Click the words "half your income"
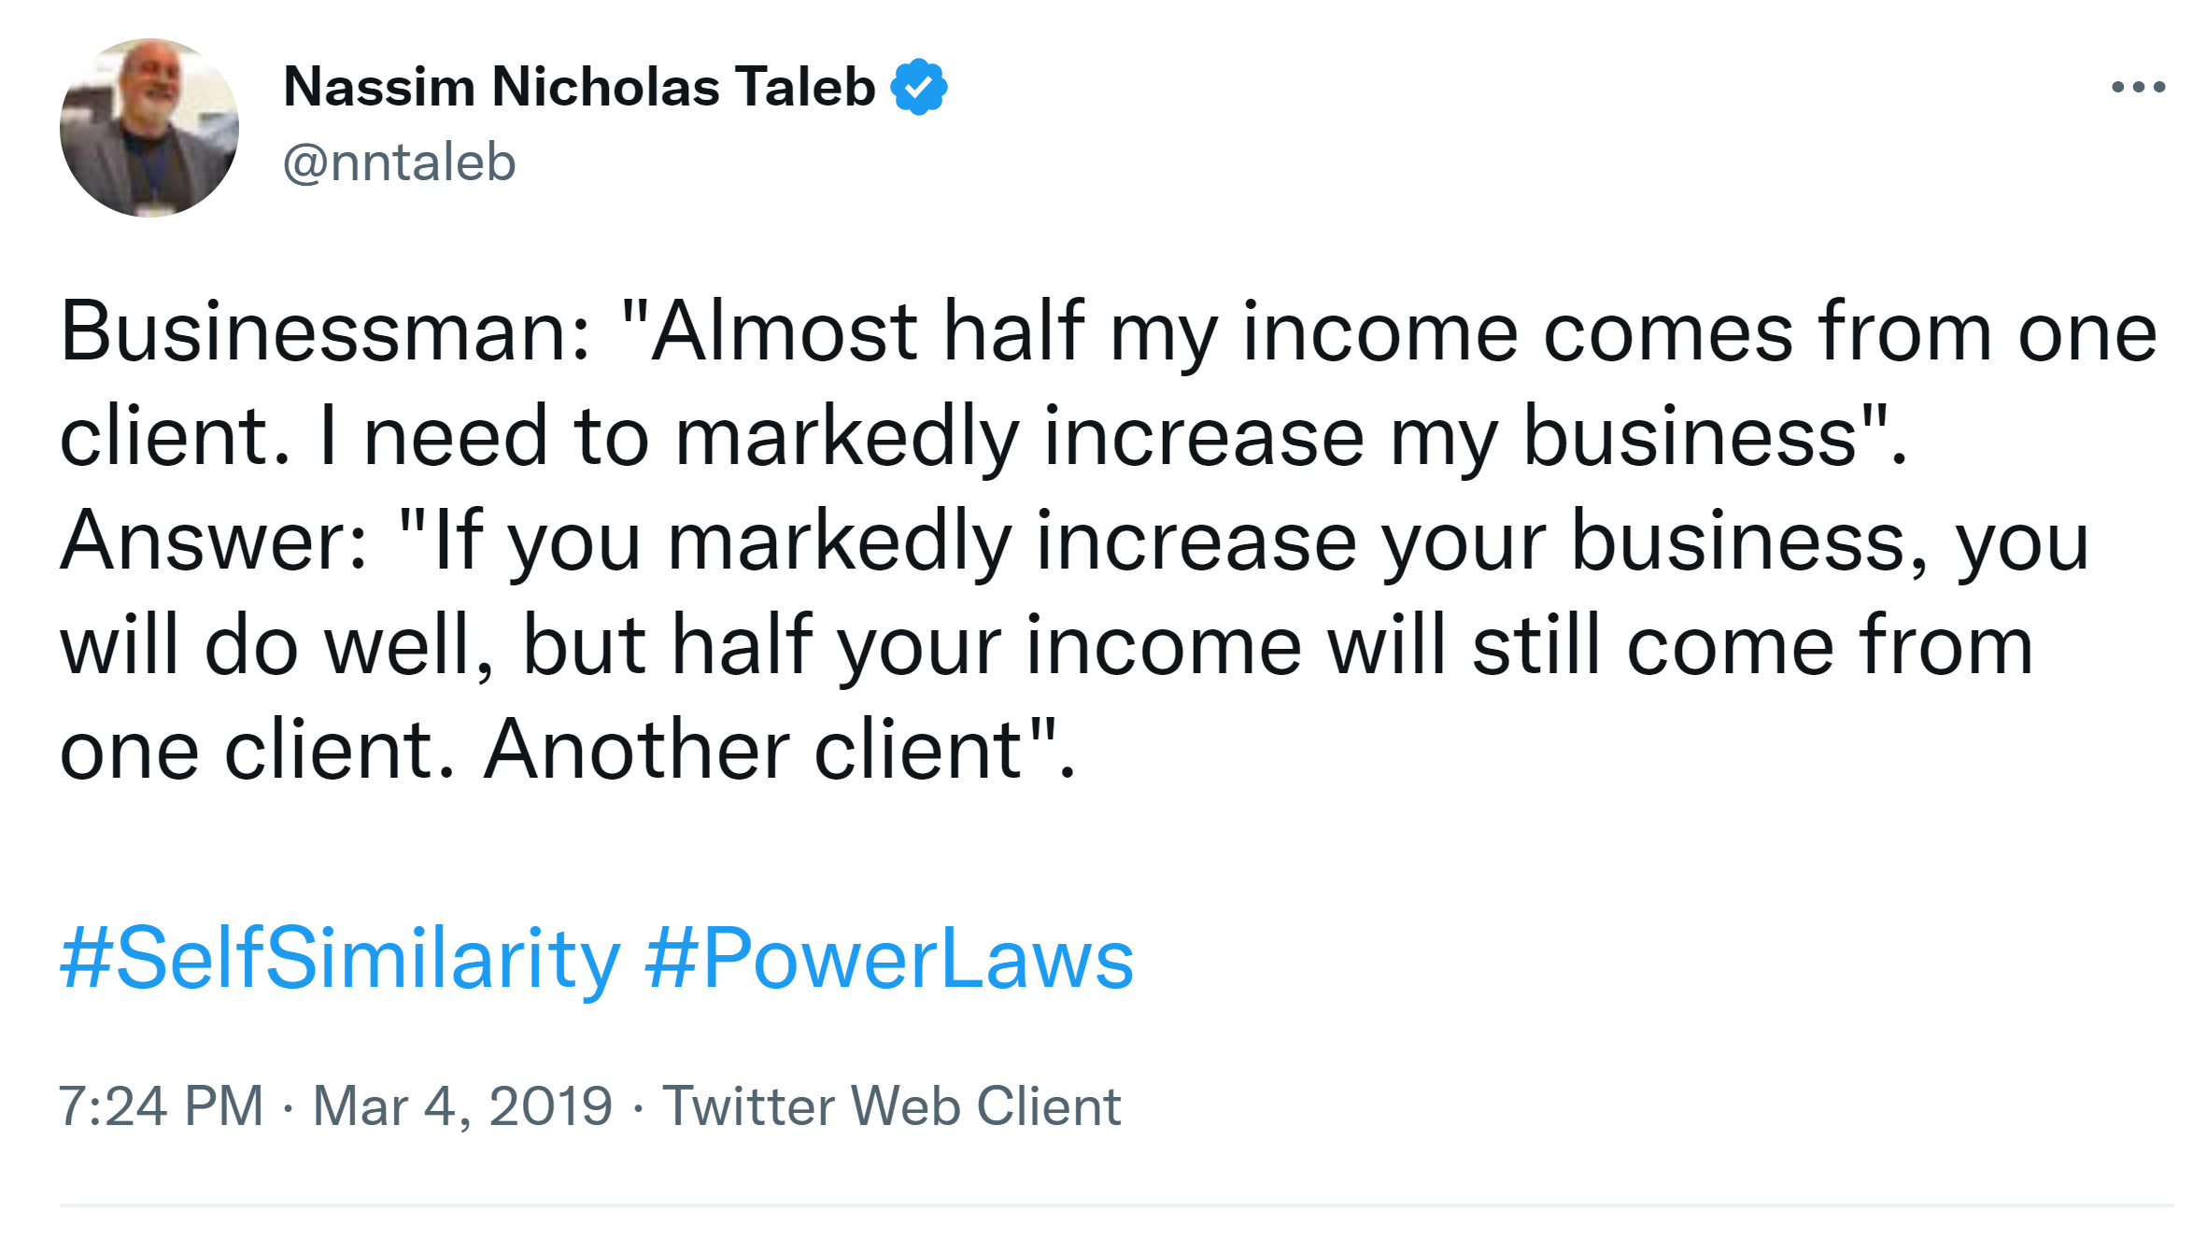 986,646
